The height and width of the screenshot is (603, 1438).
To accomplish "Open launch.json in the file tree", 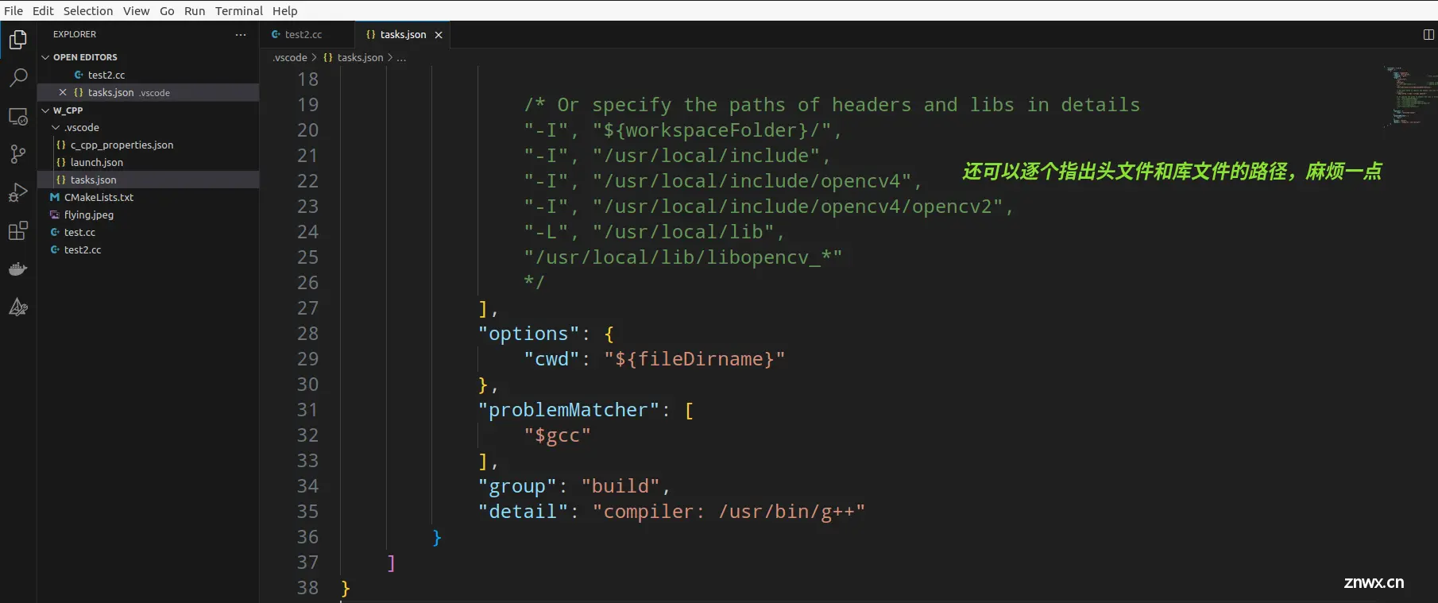I will pos(148,162).
